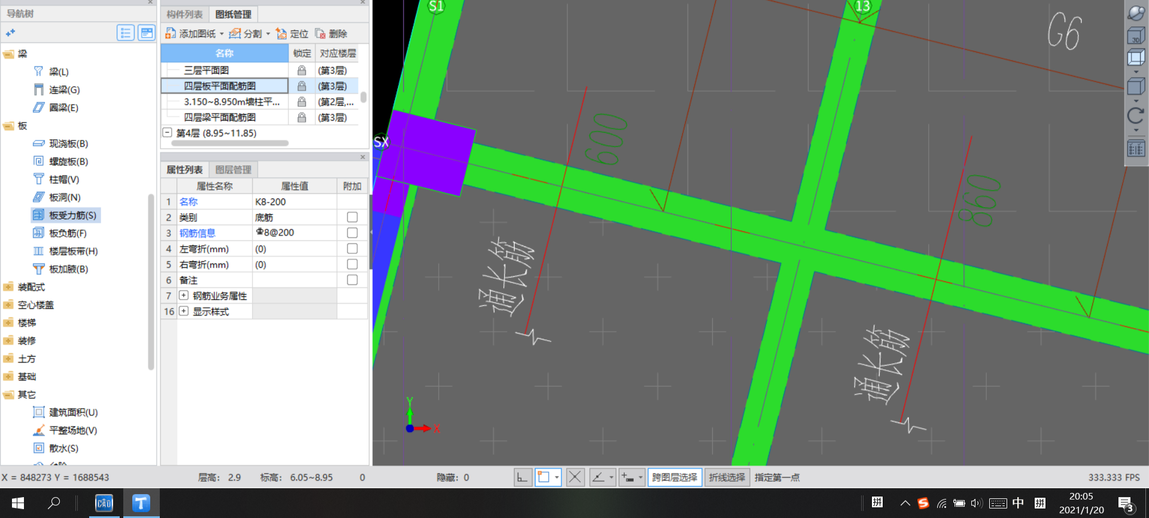1149x518 pixels.
Task: Toggle lock for 3.150~8.950m墙柱平 drawing
Action: click(302, 102)
